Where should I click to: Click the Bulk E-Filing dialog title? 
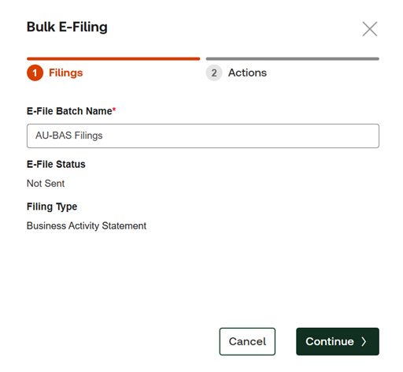(x=67, y=27)
